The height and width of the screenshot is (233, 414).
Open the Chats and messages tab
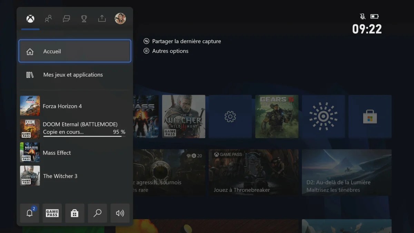(x=66, y=19)
